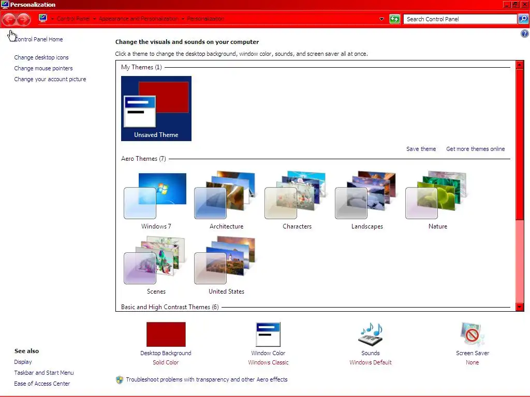
Task: Select the Nature theme
Action: pyautogui.click(x=438, y=201)
